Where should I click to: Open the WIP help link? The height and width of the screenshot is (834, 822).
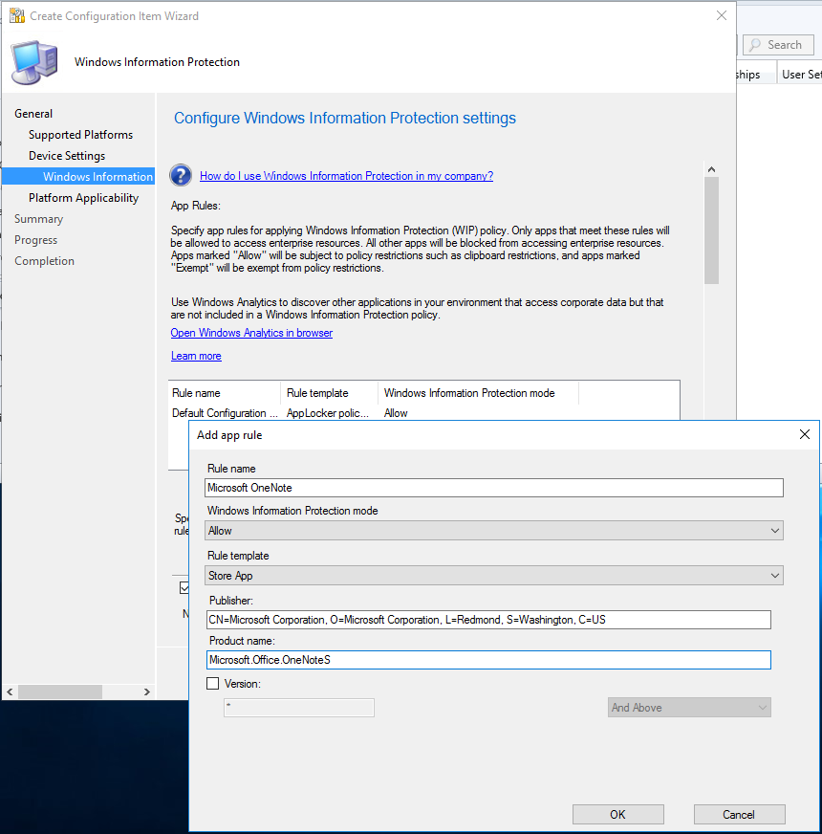pyautogui.click(x=346, y=176)
